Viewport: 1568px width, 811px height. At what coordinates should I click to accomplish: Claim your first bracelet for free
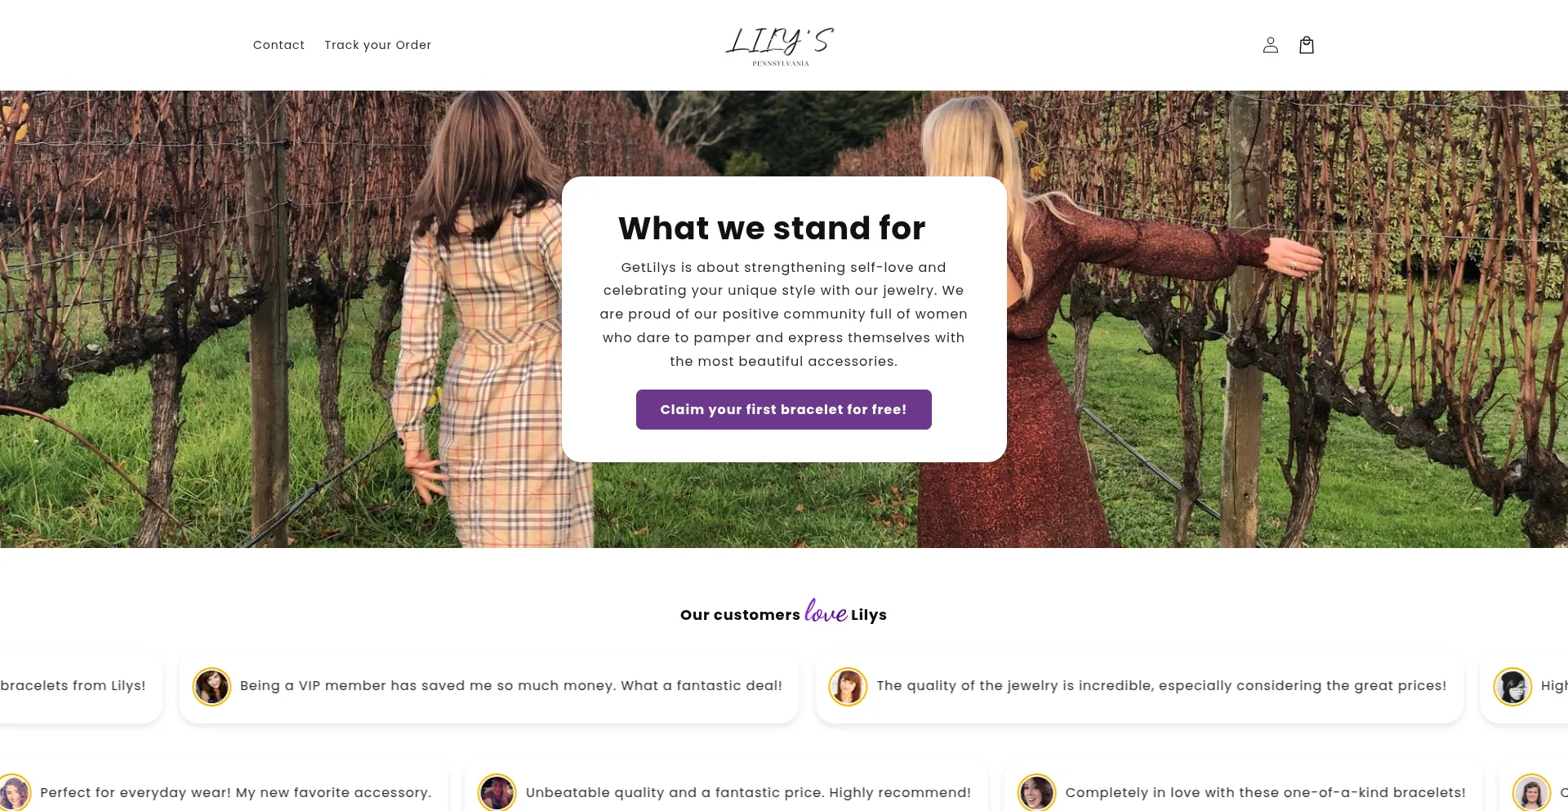[x=784, y=409]
